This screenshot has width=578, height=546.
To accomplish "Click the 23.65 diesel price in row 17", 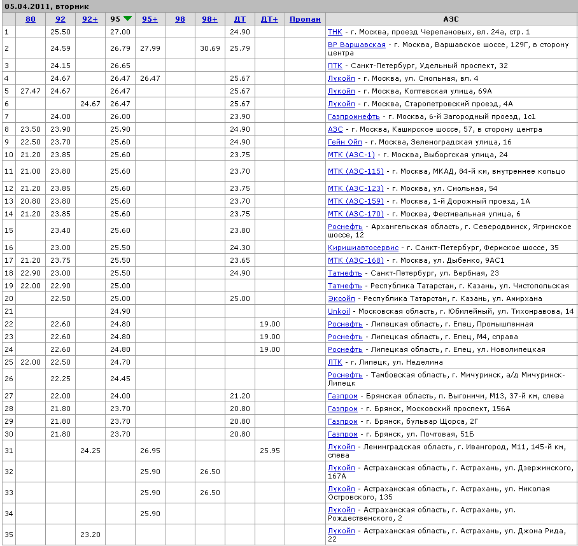I will (x=240, y=260).
